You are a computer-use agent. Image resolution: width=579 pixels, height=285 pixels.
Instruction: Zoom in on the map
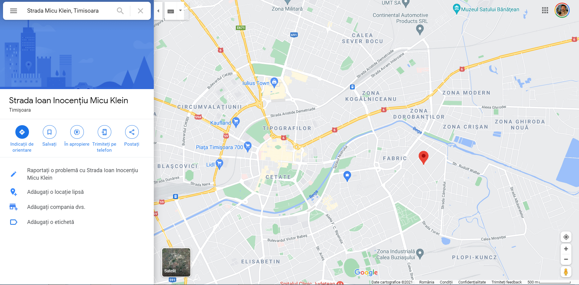(566, 249)
